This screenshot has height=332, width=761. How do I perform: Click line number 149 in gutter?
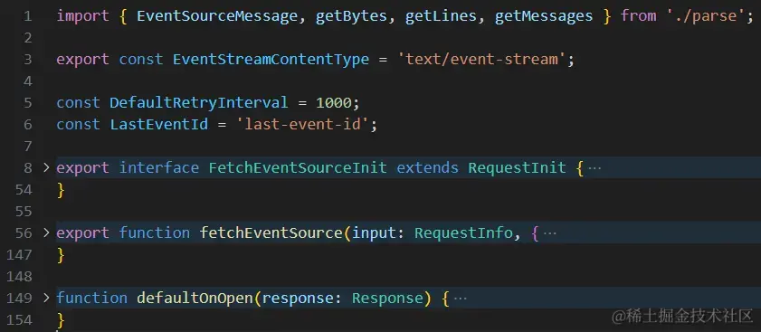pos(19,298)
